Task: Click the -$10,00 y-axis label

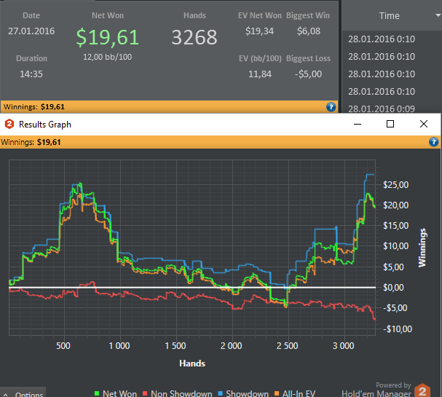Action: point(398,329)
